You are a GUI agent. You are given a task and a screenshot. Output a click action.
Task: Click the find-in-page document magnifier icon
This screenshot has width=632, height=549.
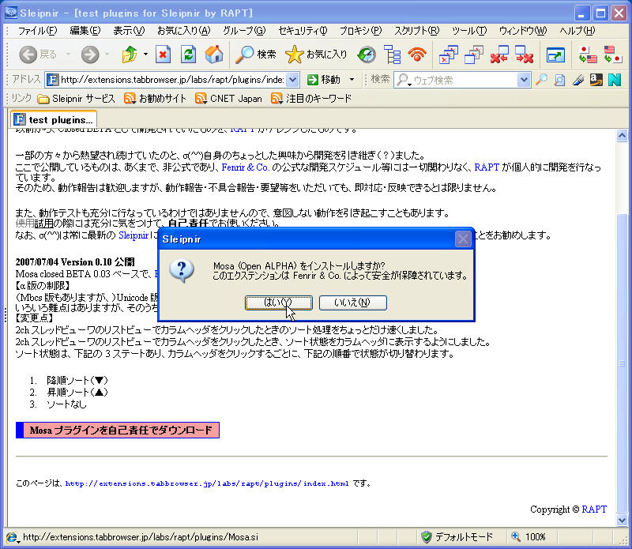tap(559, 80)
